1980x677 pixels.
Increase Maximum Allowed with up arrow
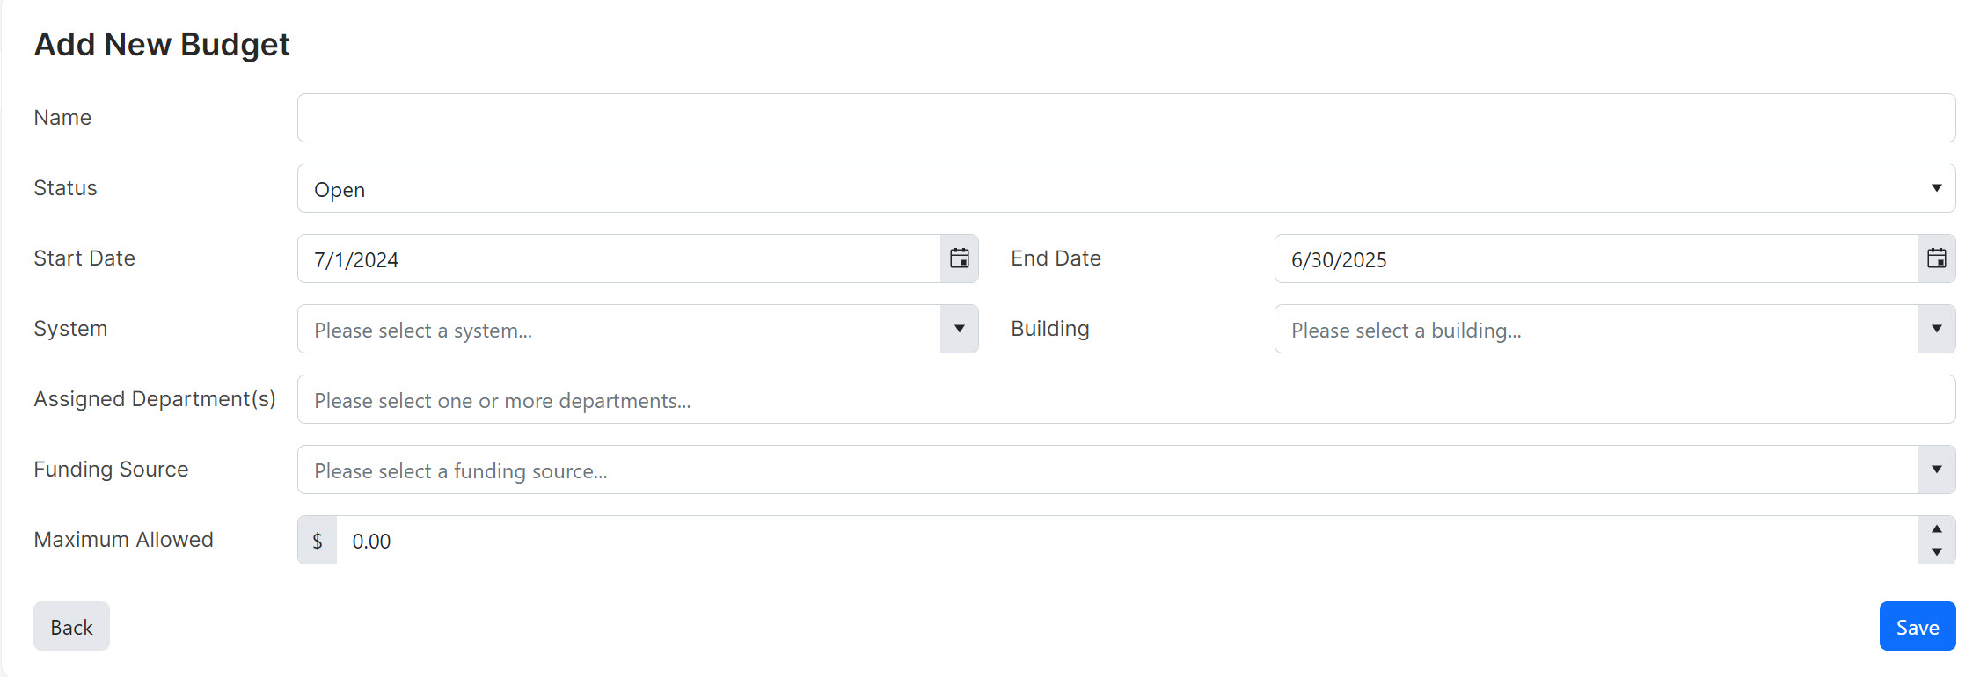(1937, 528)
